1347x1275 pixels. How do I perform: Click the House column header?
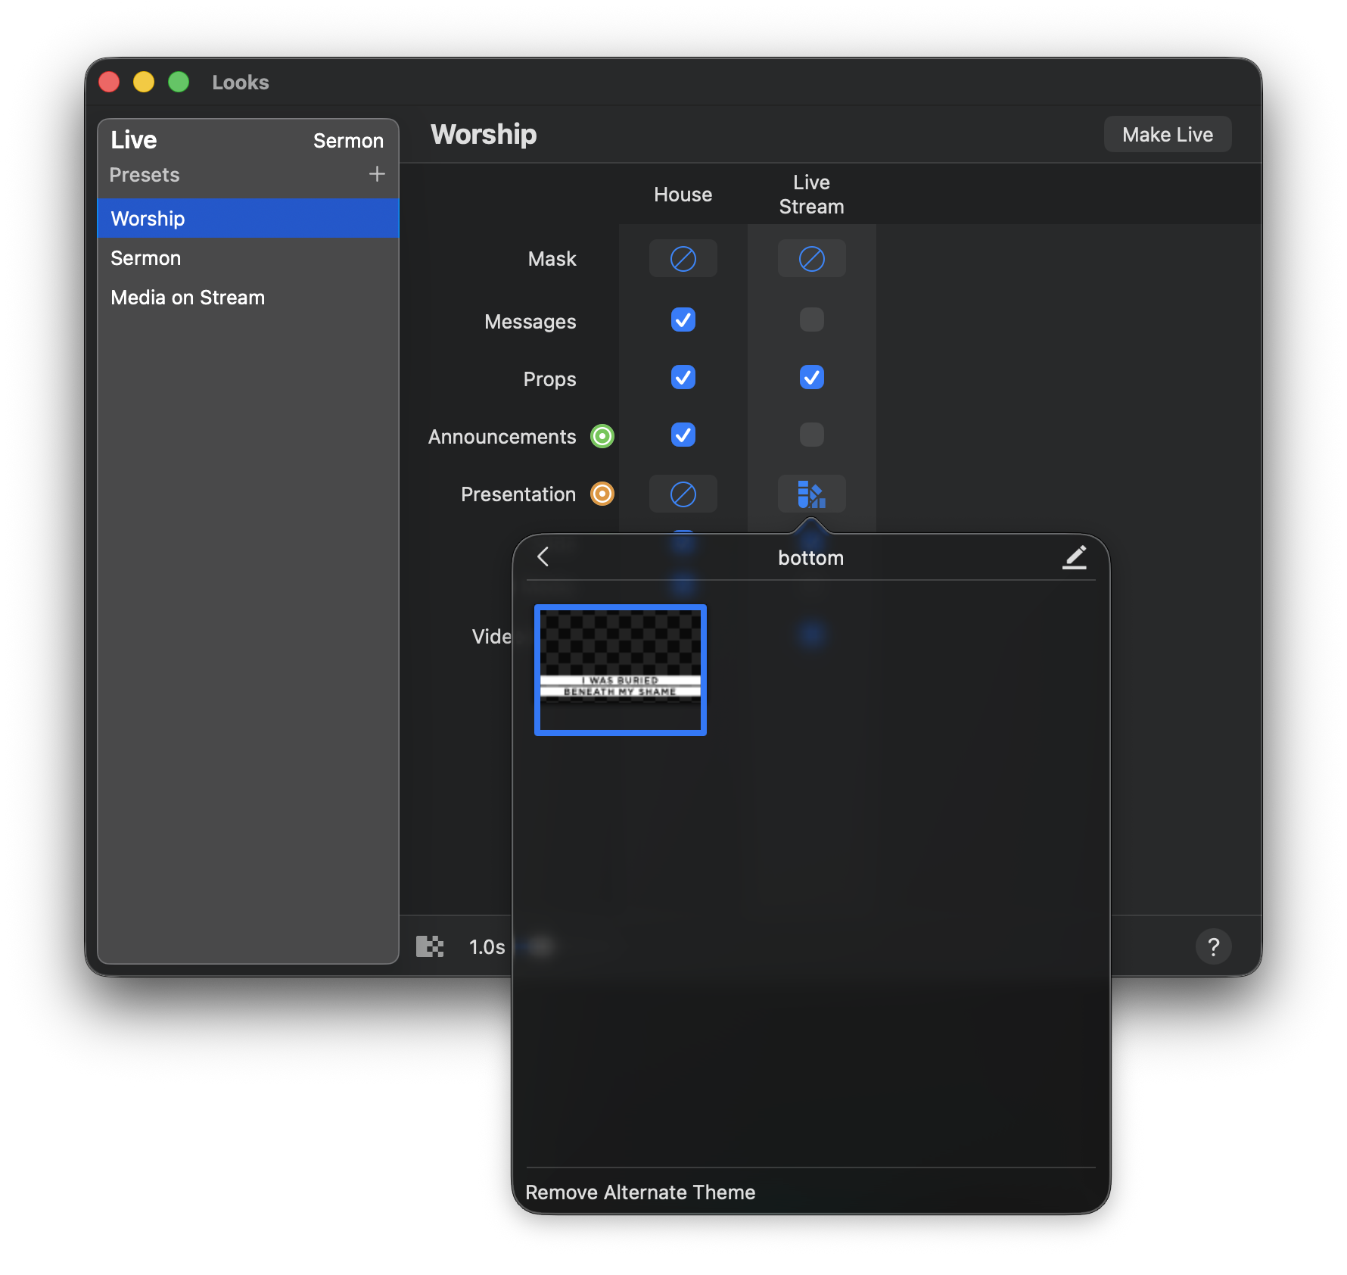683,195
